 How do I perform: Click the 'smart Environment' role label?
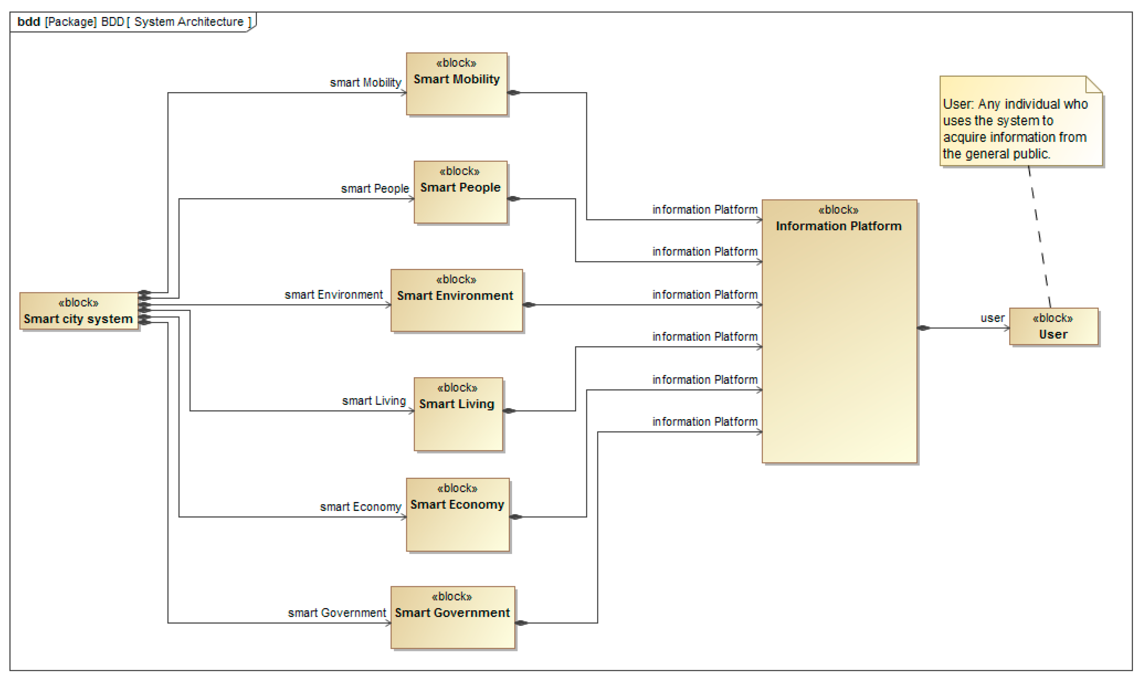tap(334, 295)
